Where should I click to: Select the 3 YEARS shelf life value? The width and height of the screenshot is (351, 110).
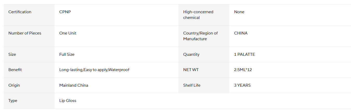point(242,85)
